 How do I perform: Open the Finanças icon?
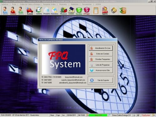[x=63, y=11]
